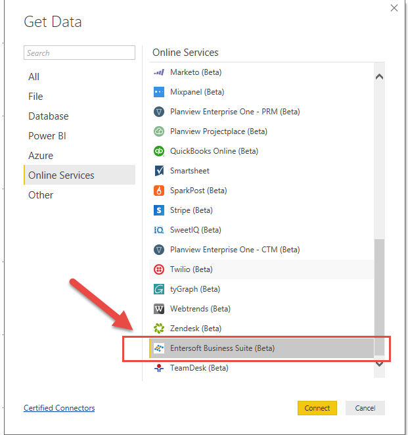Choose the QuickBooks Online icon
The image size is (408, 435).
159,151
